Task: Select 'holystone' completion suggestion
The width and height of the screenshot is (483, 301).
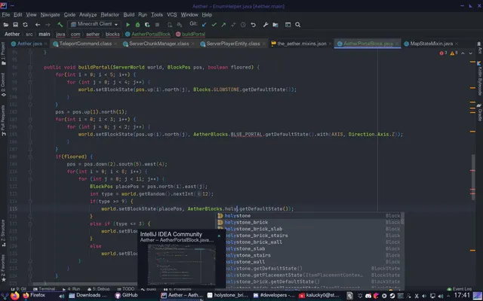Action: coord(309,216)
